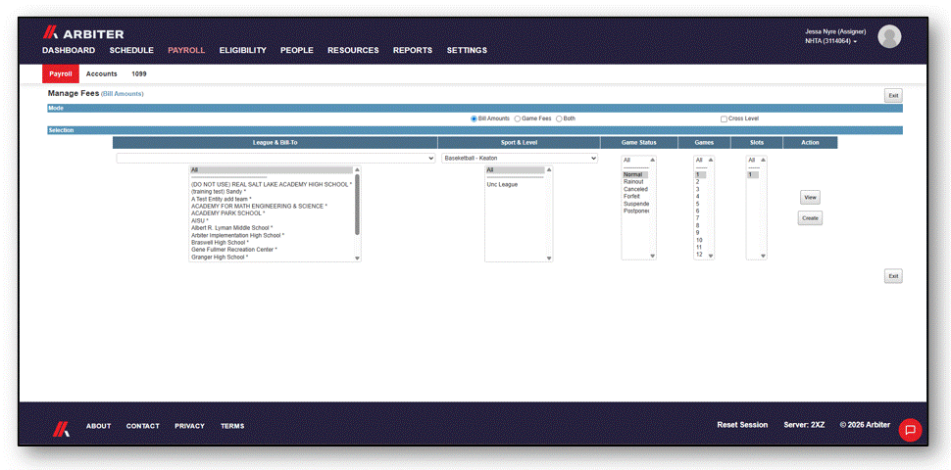
Task: Click the down arrow of bill-to list scrollbar
Action: coord(357,258)
